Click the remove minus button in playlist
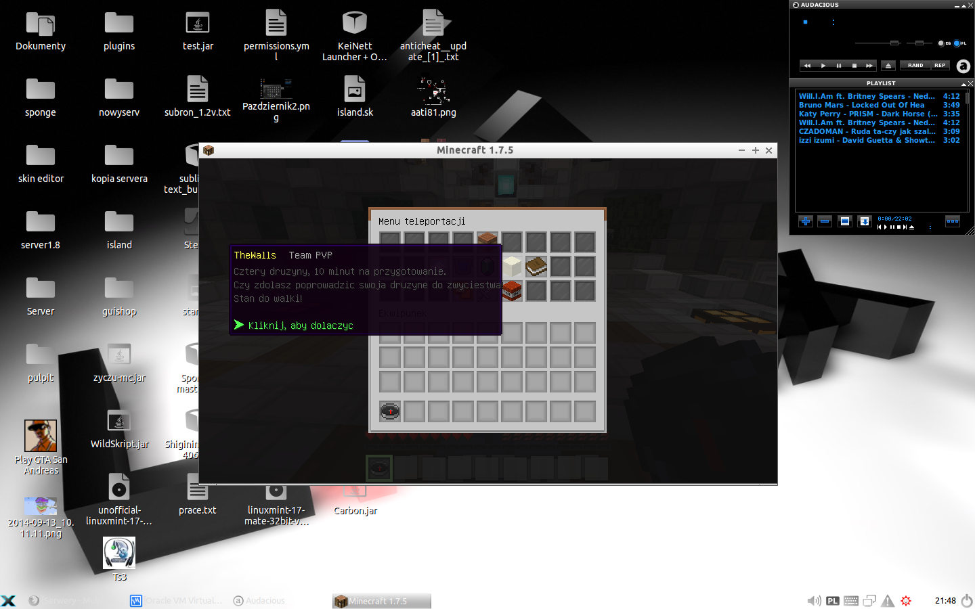This screenshot has width=975, height=609. [x=825, y=221]
